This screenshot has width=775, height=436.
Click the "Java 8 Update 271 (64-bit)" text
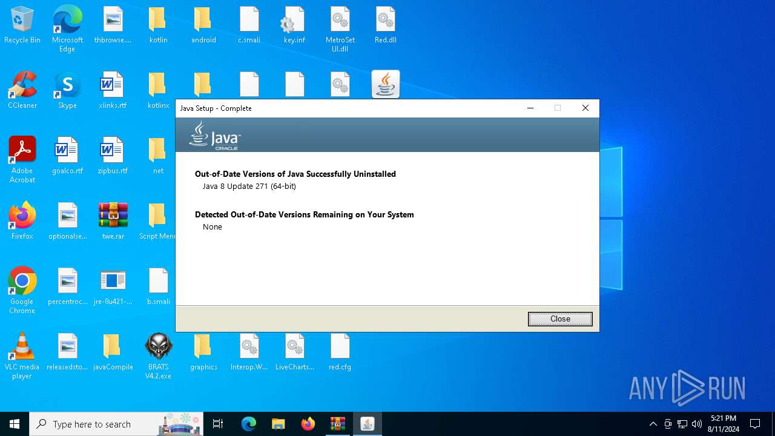(249, 187)
